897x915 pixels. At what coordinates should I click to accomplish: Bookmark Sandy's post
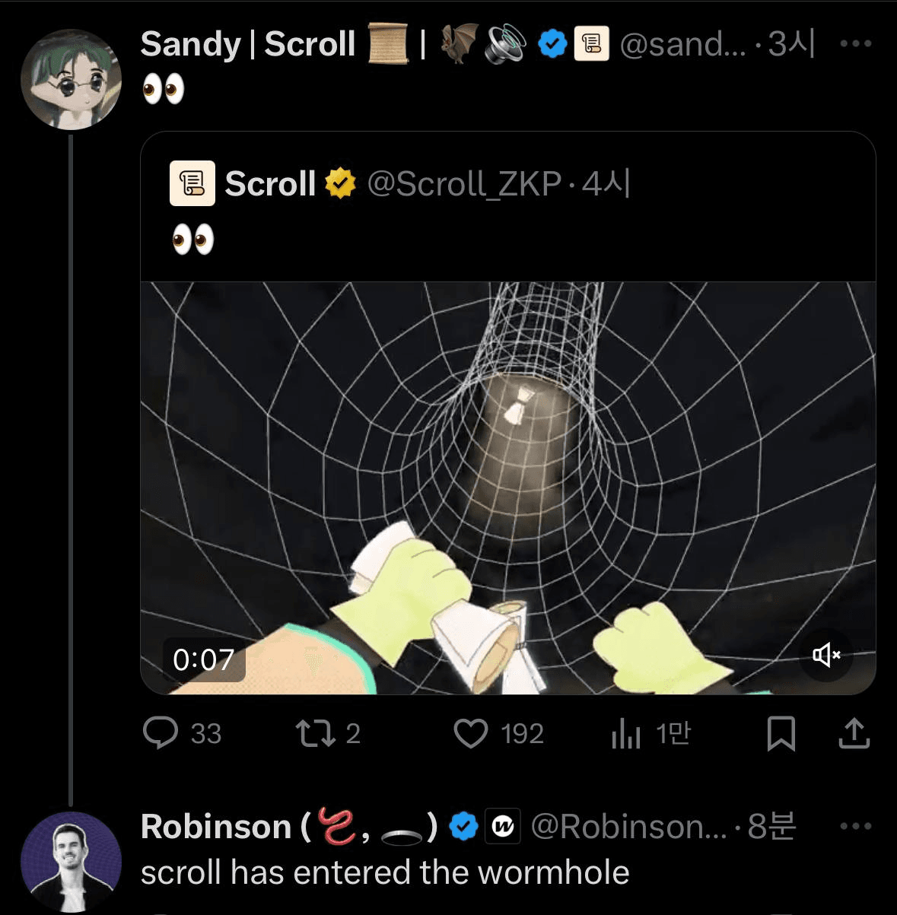[x=781, y=733]
